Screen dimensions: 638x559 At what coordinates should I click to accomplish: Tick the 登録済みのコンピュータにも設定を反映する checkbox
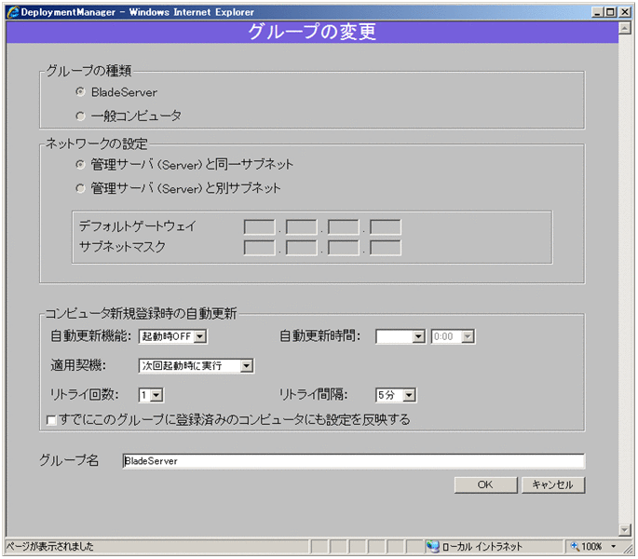[x=51, y=420]
